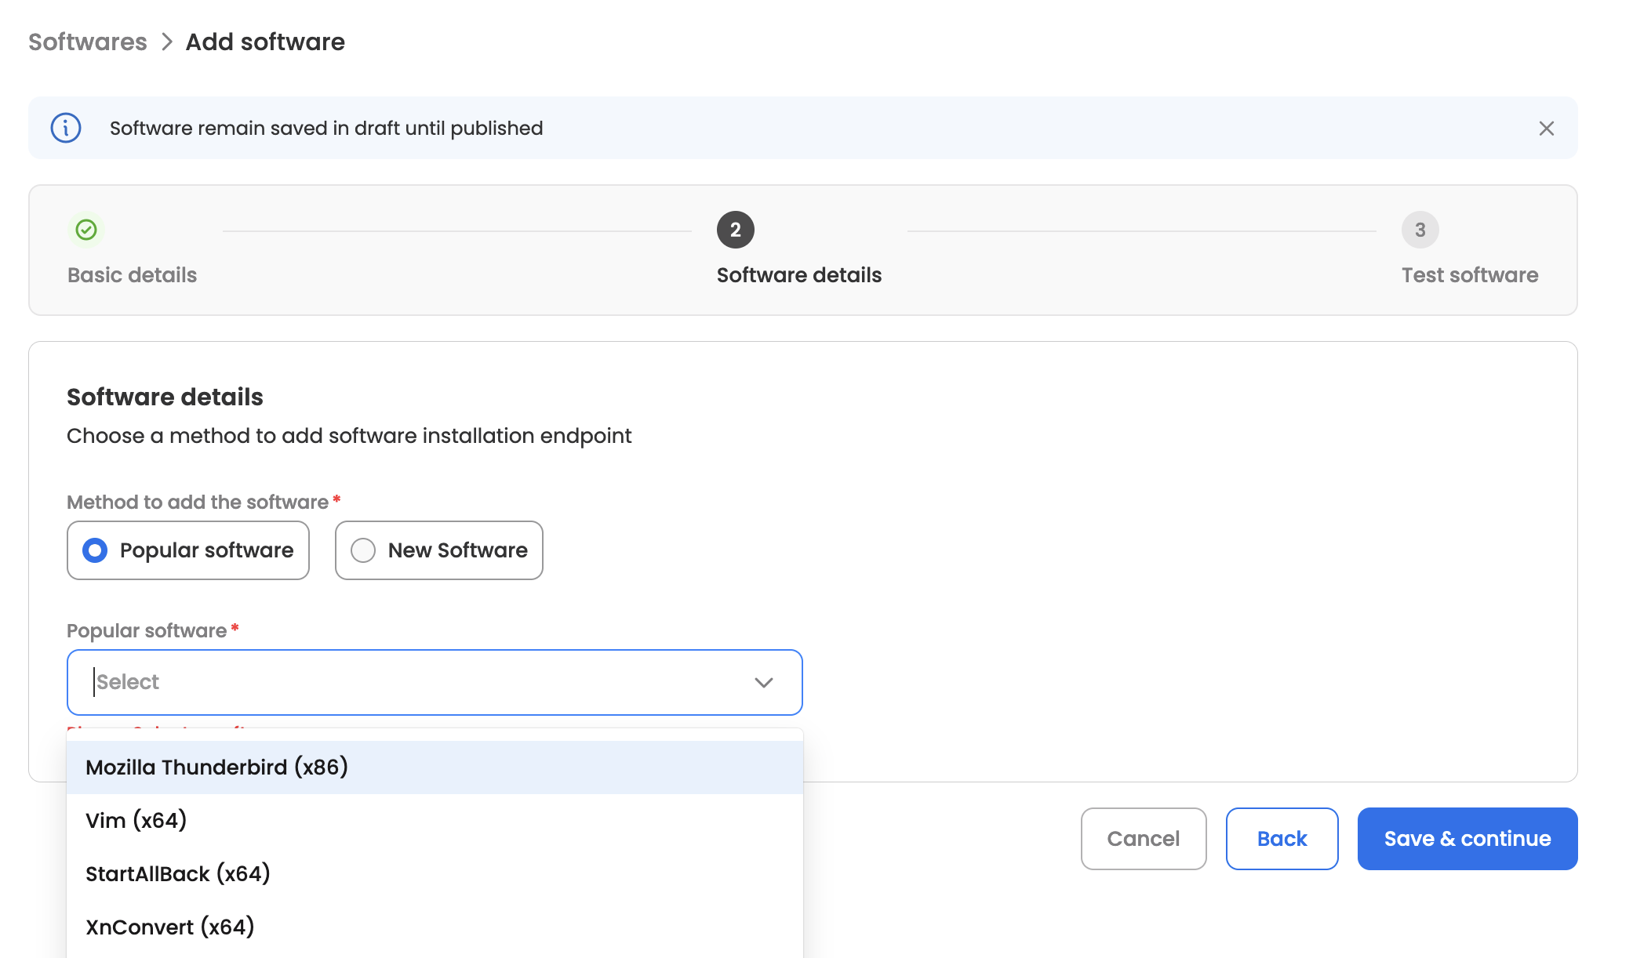Dismiss the draft notice banner
1633x958 pixels.
tap(1546, 129)
